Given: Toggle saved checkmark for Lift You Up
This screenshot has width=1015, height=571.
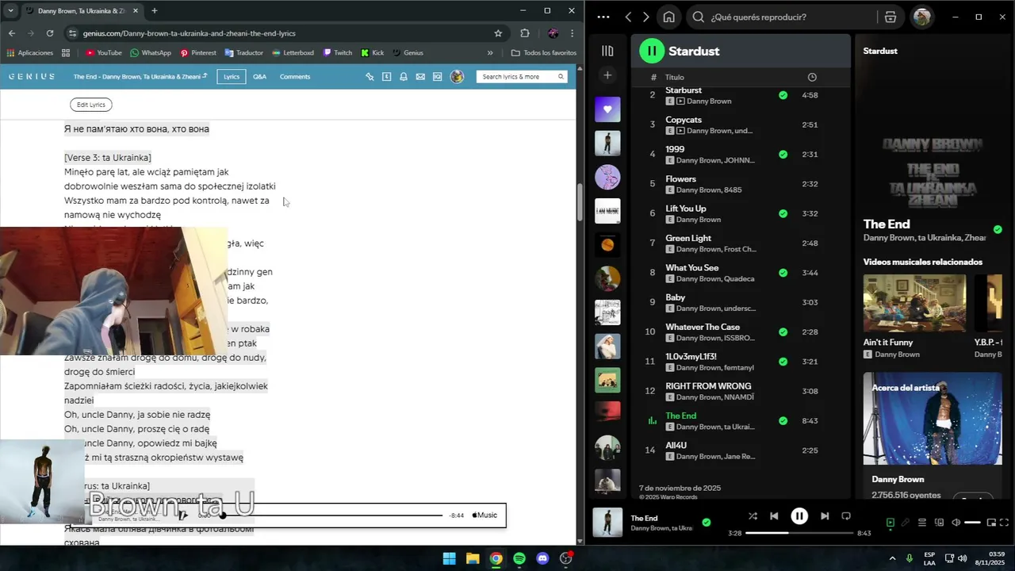Looking at the screenshot, I should point(783,213).
